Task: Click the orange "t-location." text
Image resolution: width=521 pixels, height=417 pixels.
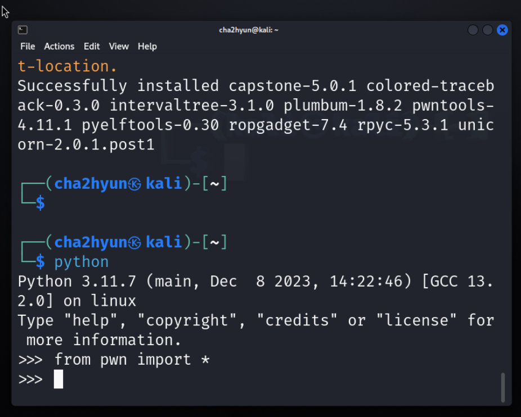Action: (68, 66)
